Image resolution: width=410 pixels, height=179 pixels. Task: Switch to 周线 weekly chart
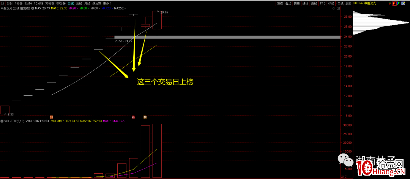point(79,3)
